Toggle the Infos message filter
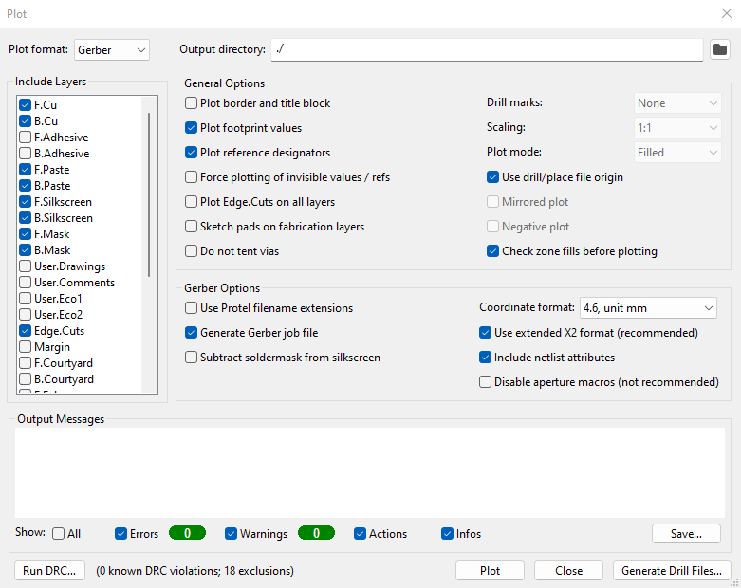Image resolution: width=741 pixels, height=588 pixels. tap(447, 534)
